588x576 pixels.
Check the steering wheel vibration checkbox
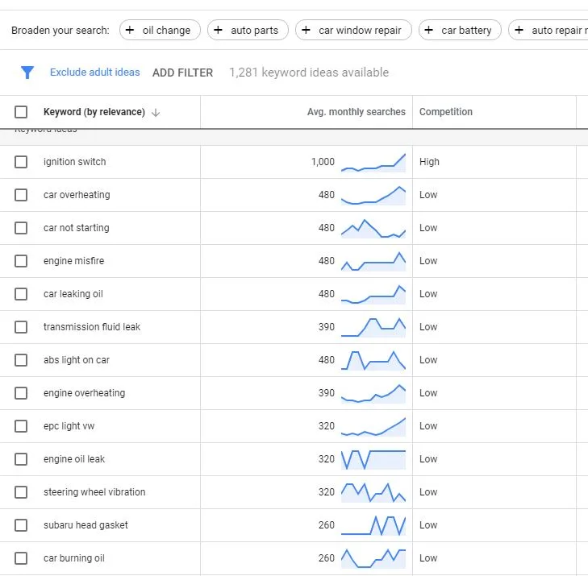coord(21,492)
